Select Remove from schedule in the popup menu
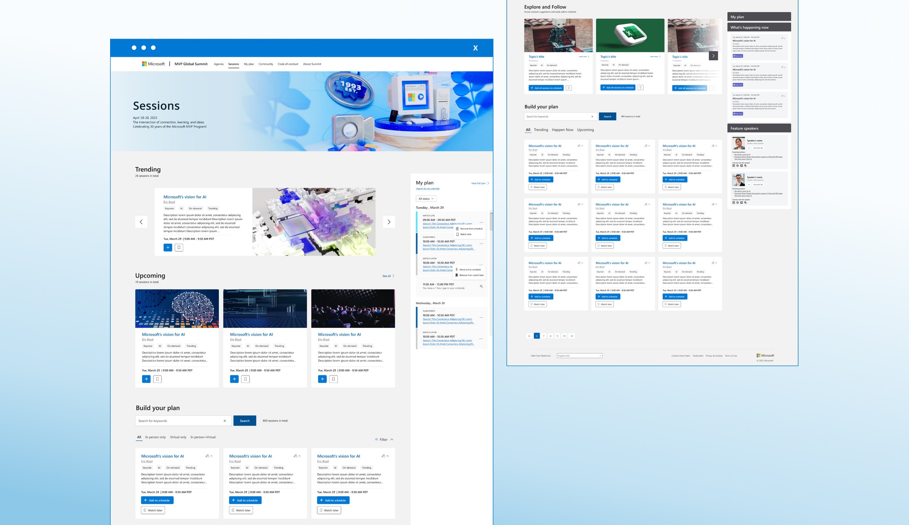 [x=470, y=229]
